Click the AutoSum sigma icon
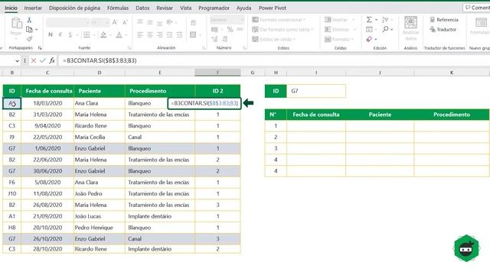The height and width of the screenshot is (275, 490). pyautogui.click(x=369, y=20)
